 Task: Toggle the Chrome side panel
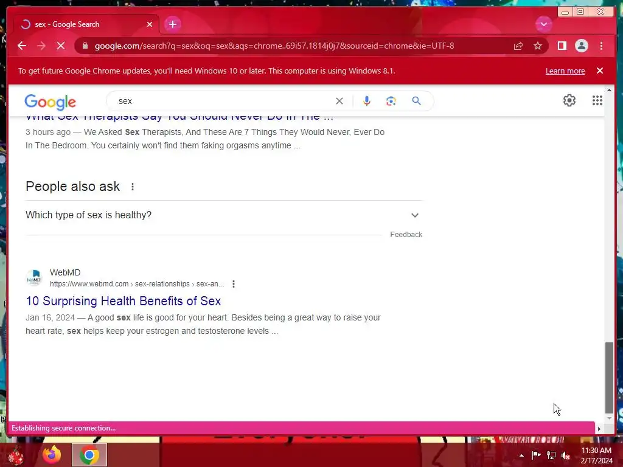(x=562, y=46)
